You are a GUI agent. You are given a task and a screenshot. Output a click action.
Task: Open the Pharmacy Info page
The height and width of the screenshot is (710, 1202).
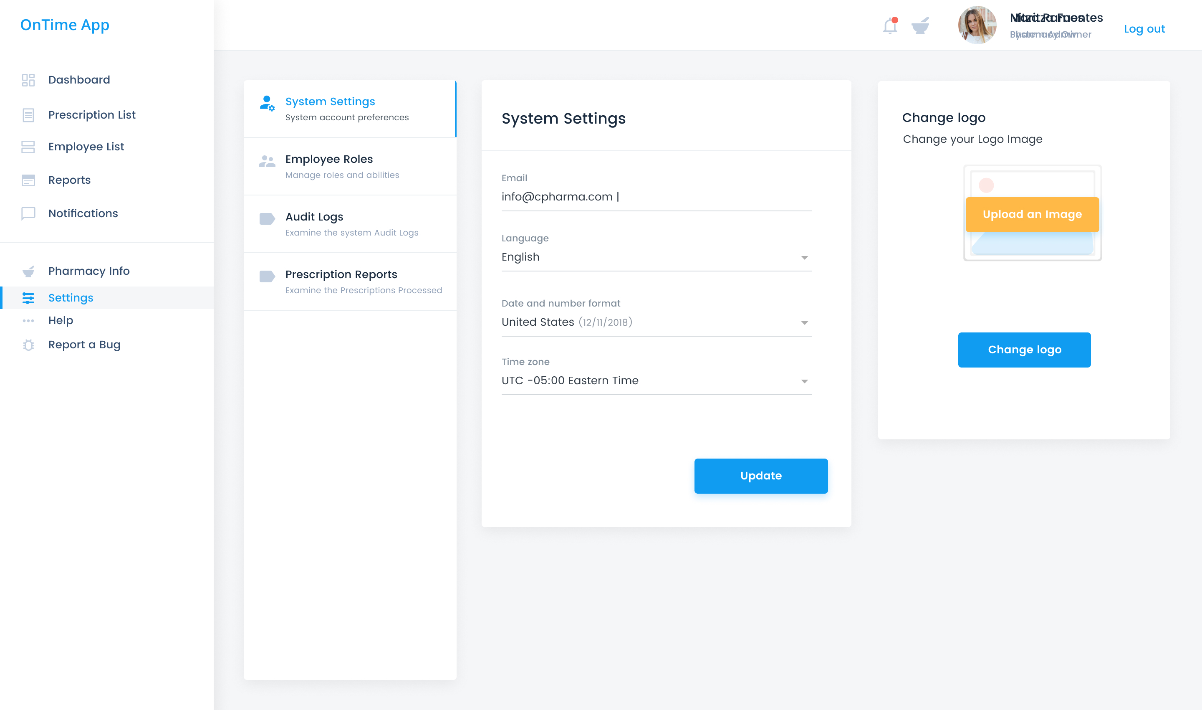coord(89,271)
